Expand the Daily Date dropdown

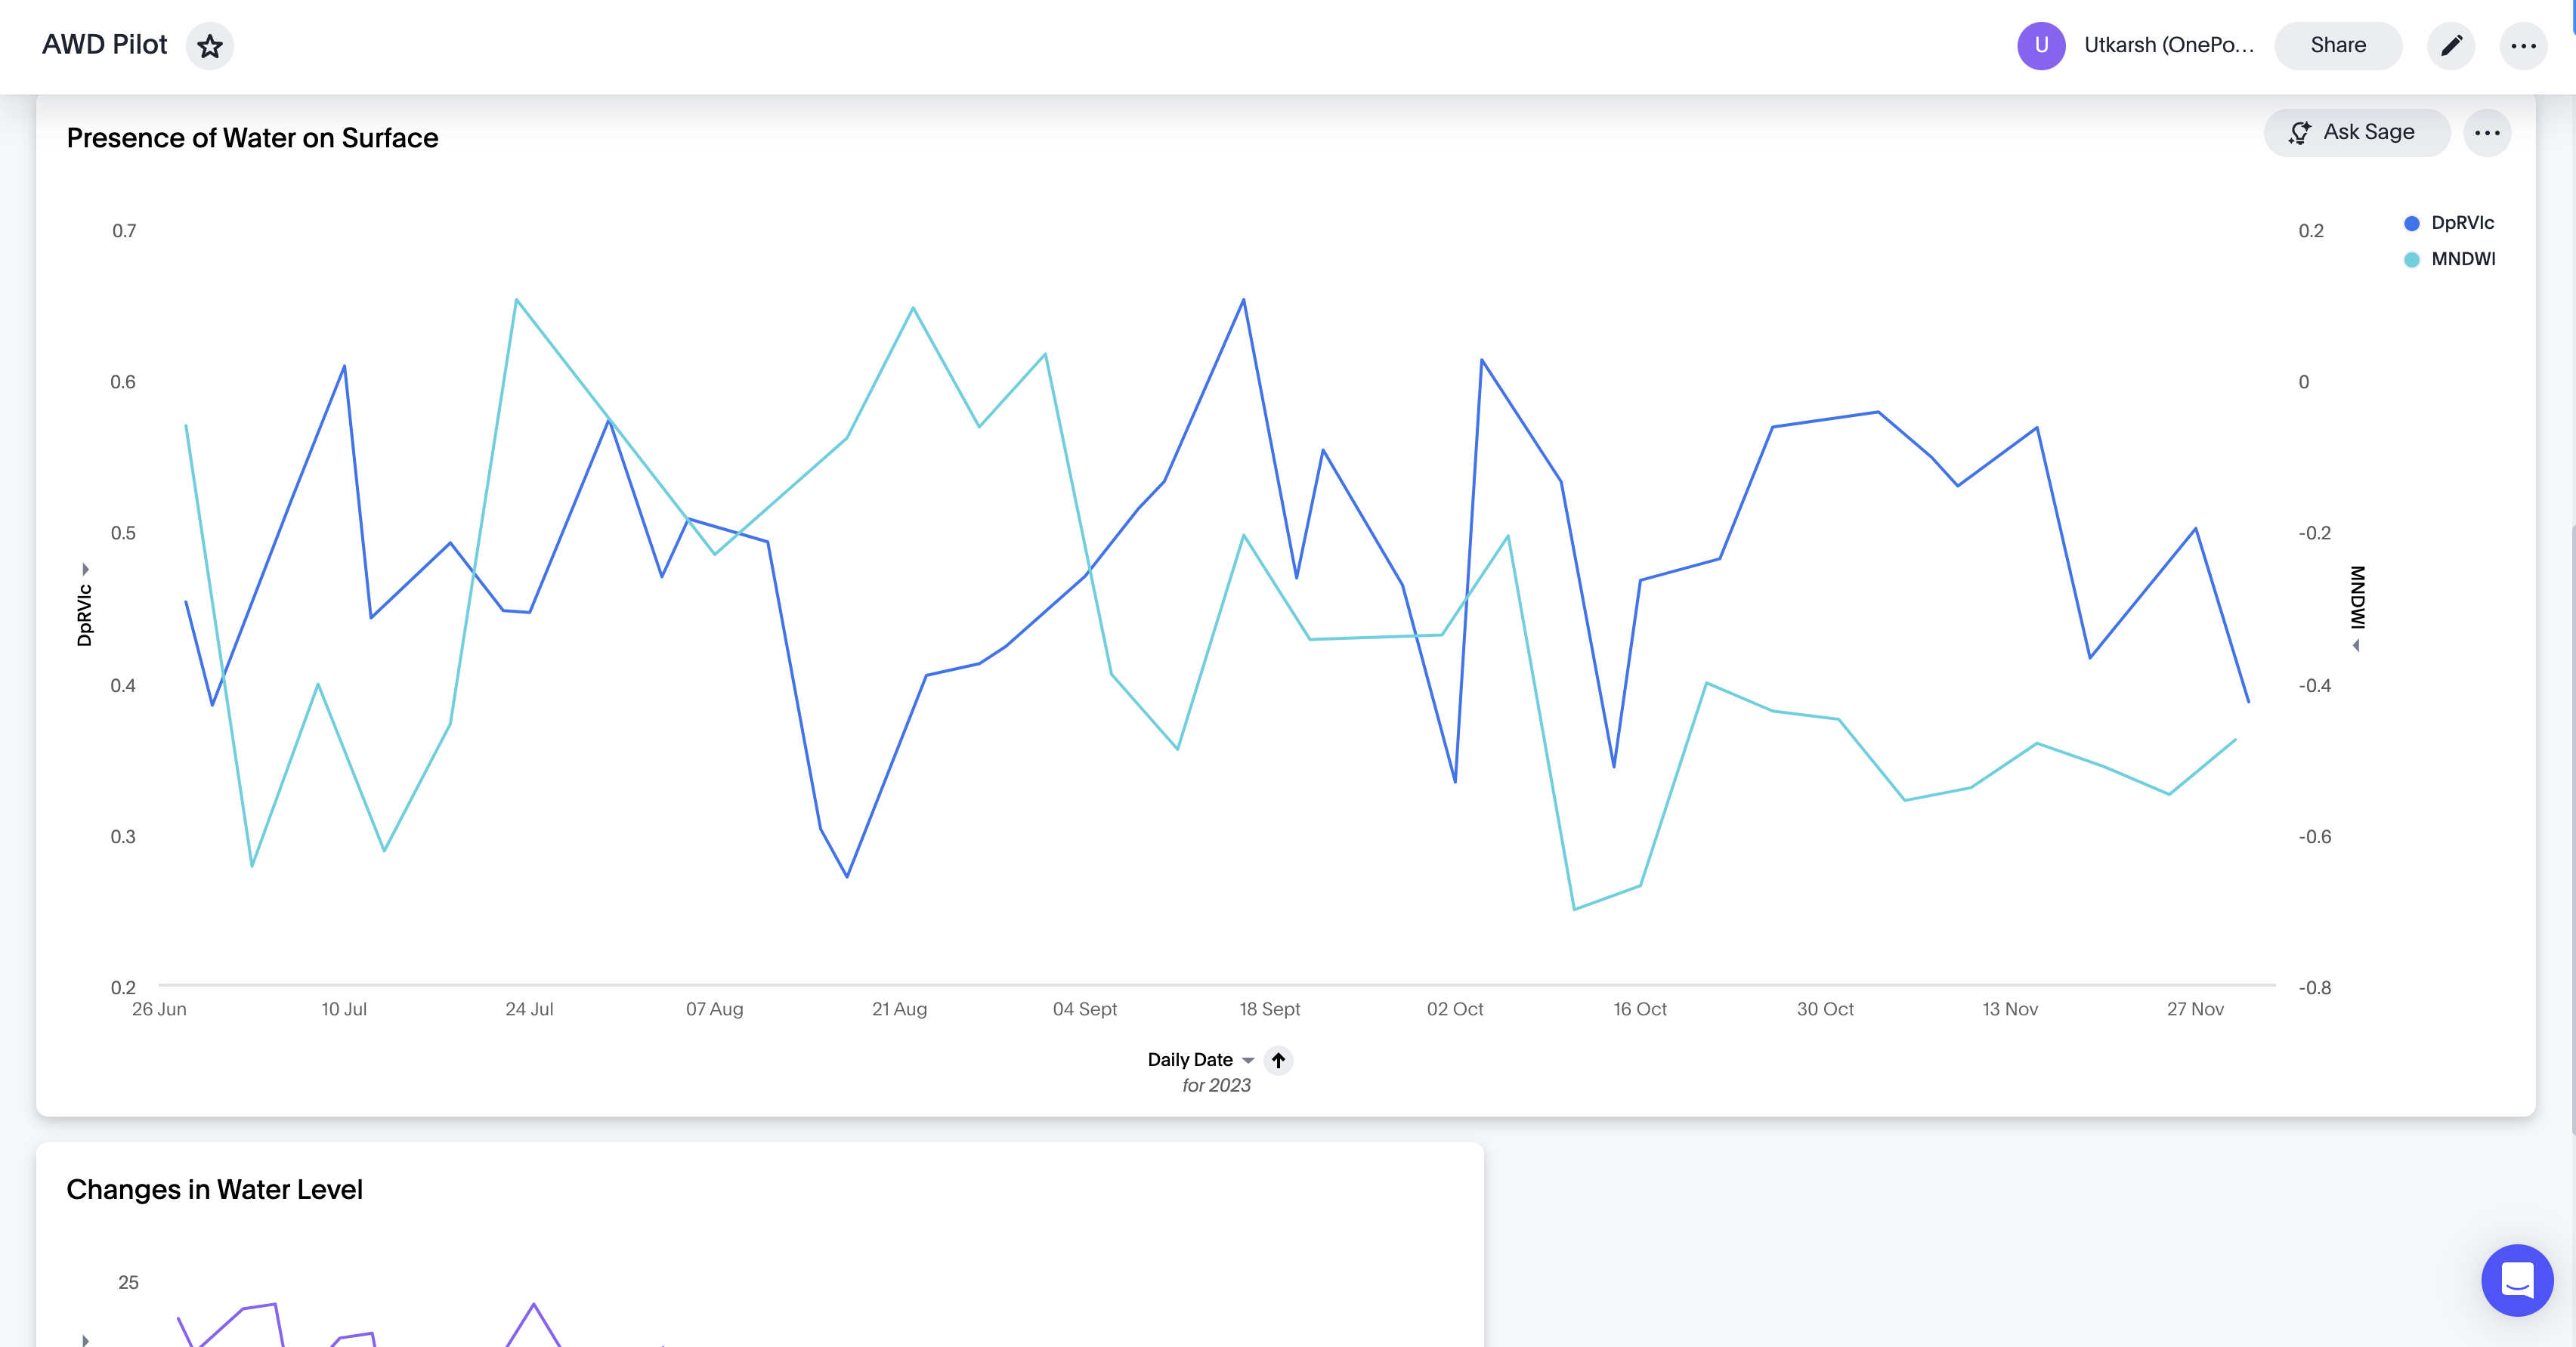coord(1247,1060)
